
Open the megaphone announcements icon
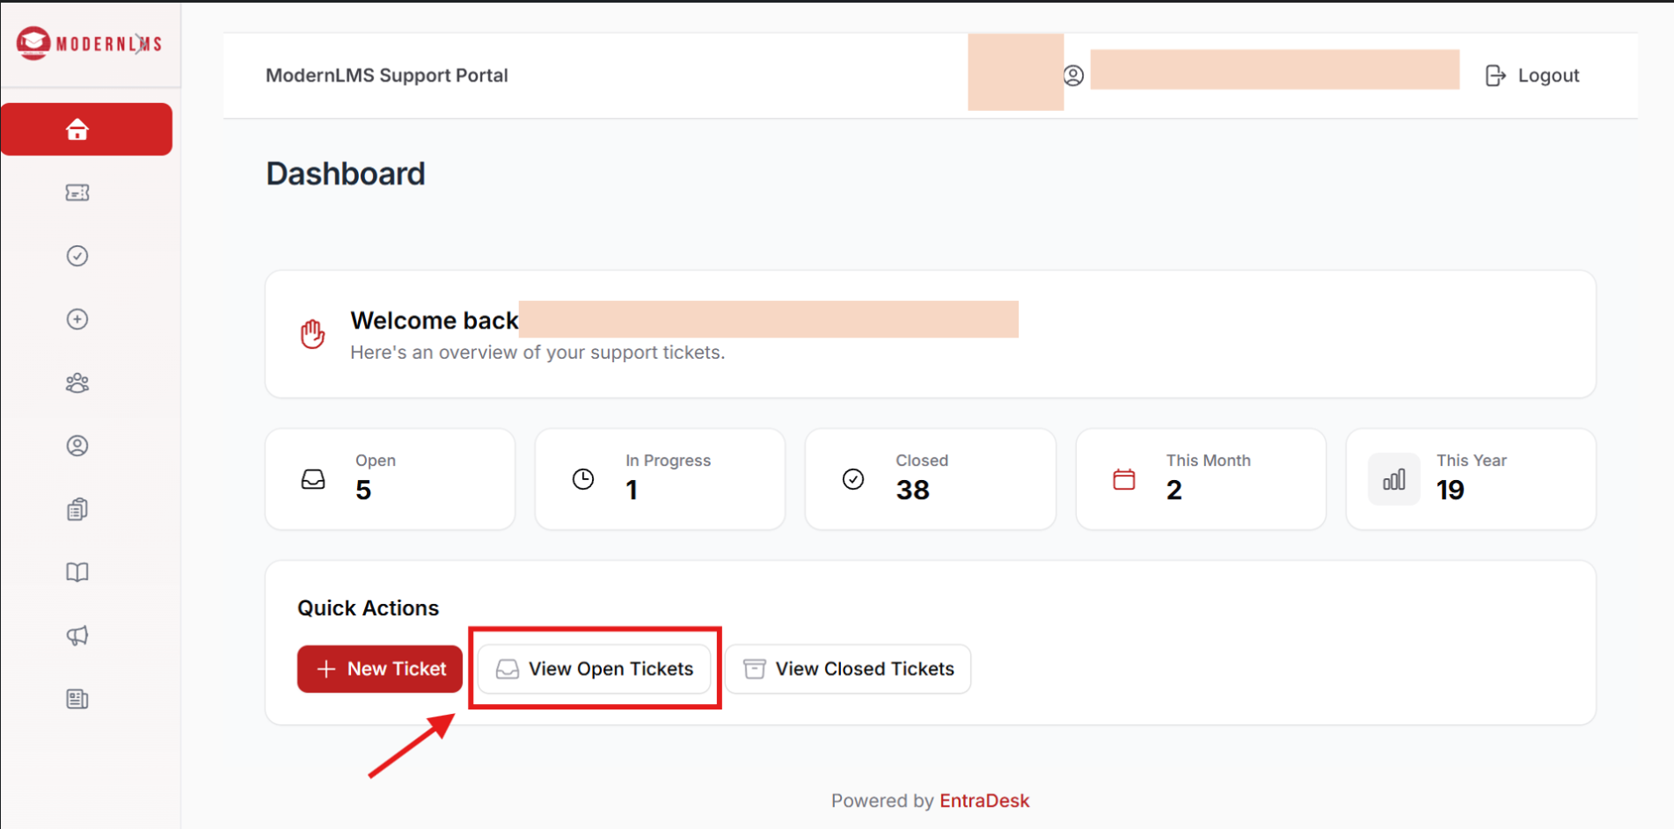(77, 636)
